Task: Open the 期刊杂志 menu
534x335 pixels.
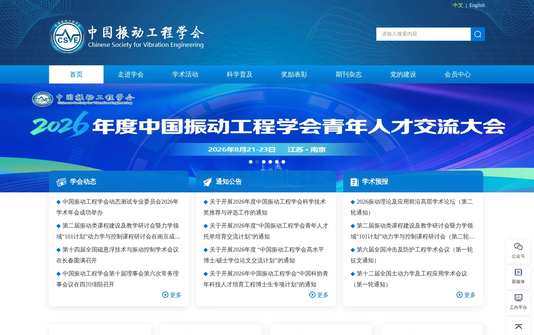Action: 349,74
